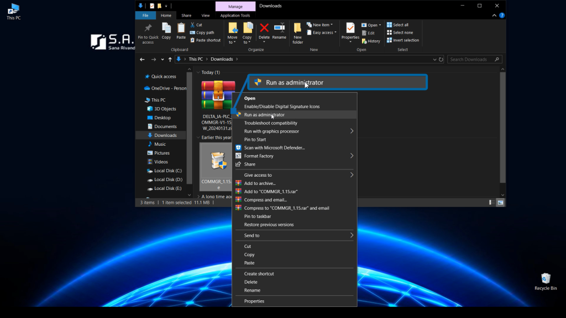Switch to the View ribbon tab
The height and width of the screenshot is (318, 566).
pos(206,15)
